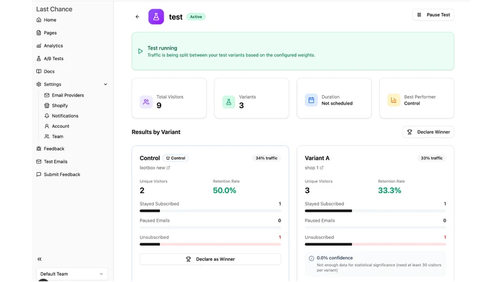The width and height of the screenshot is (502, 282).
Task: Click the Shopify store icon
Action: click(x=46, y=105)
